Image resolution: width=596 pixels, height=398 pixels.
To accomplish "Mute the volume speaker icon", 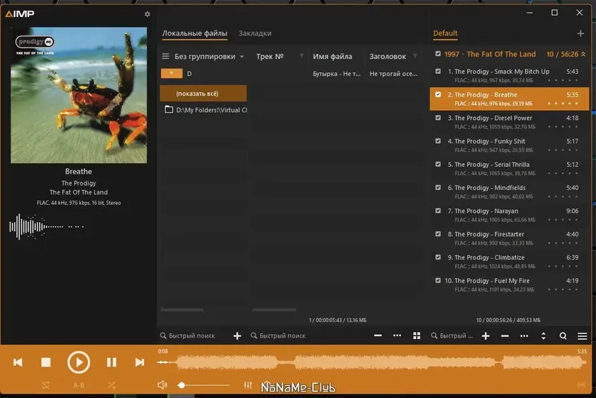I will tap(162, 385).
